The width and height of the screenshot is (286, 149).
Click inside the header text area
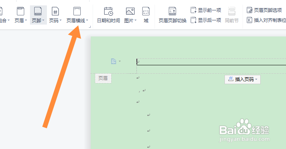[x=211, y=61]
